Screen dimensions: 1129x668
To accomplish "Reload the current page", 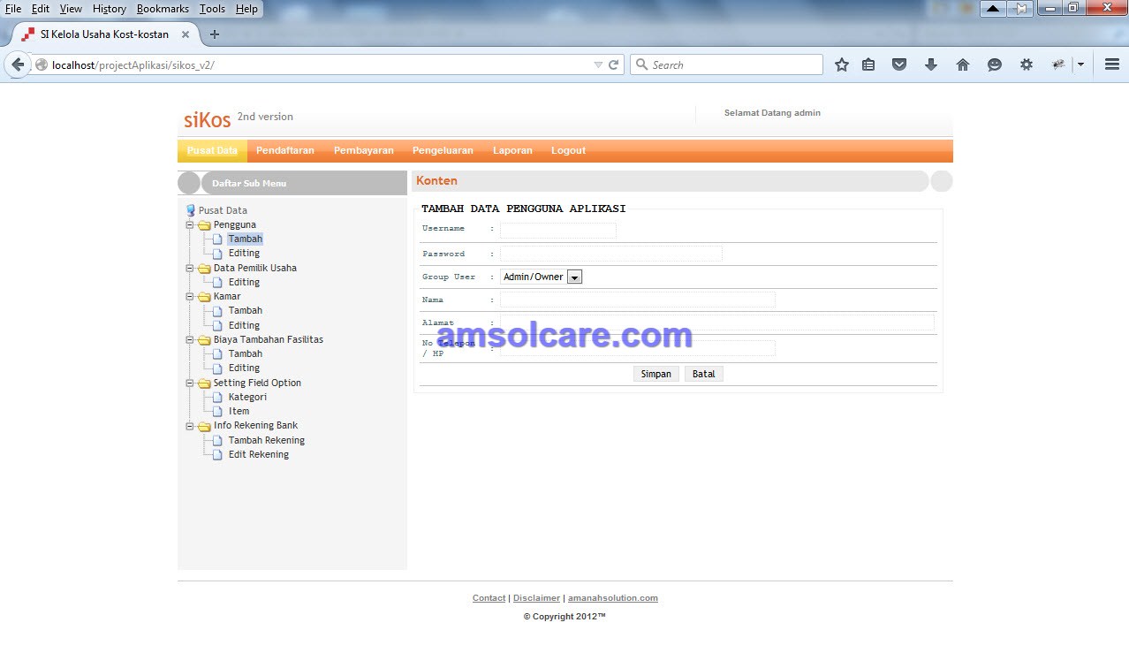I will pyautogui.click(x=614, y=65).
